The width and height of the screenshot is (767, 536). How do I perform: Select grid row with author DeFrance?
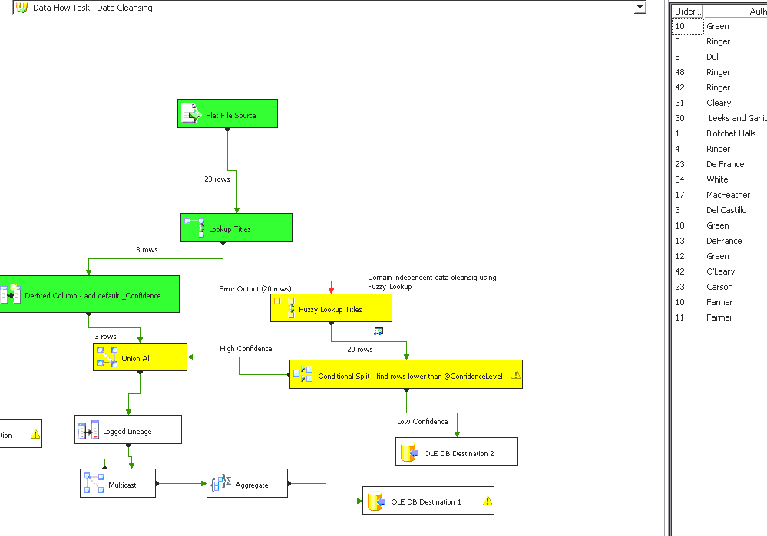[719, 241]
